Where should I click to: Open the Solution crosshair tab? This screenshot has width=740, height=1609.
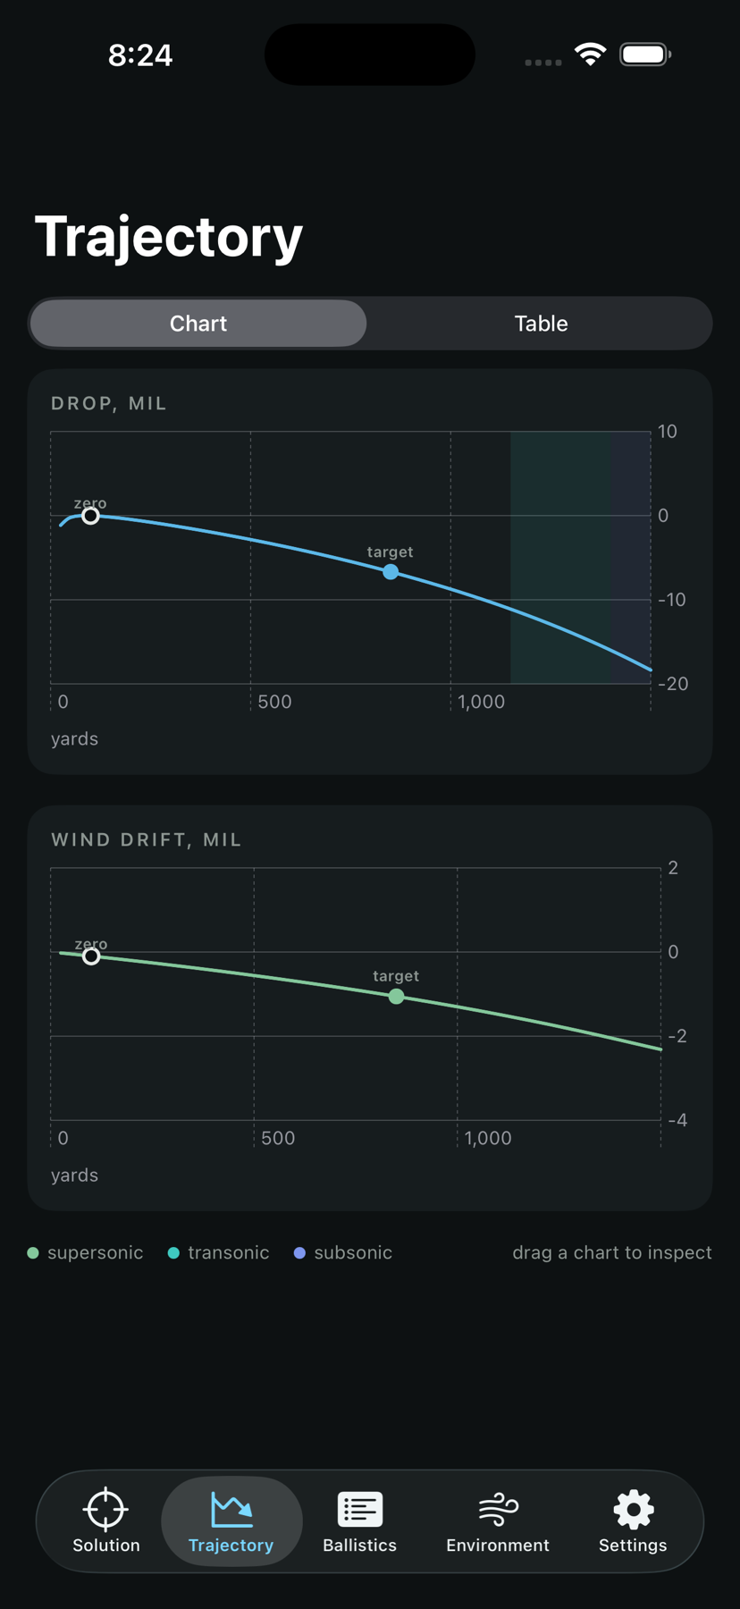tap(105, 1521)
